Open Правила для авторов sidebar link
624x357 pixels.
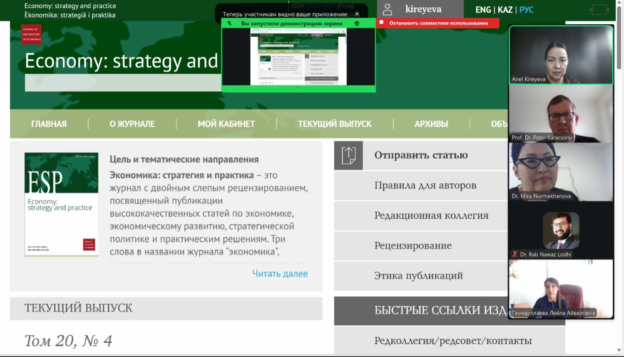[x=425, y=185]
